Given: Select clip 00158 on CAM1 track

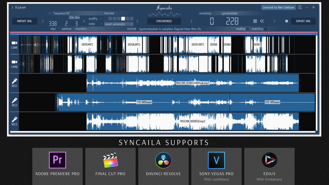Looking at the screenshot, I should point(213,44).
